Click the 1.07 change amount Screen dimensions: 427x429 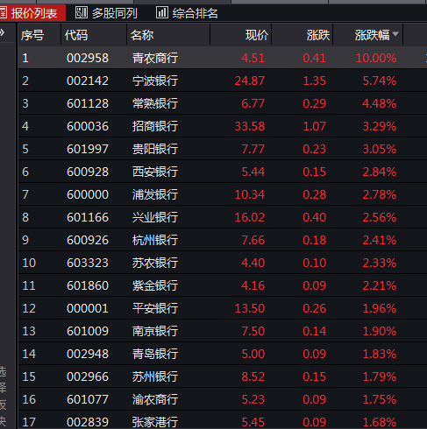[315, 126]
